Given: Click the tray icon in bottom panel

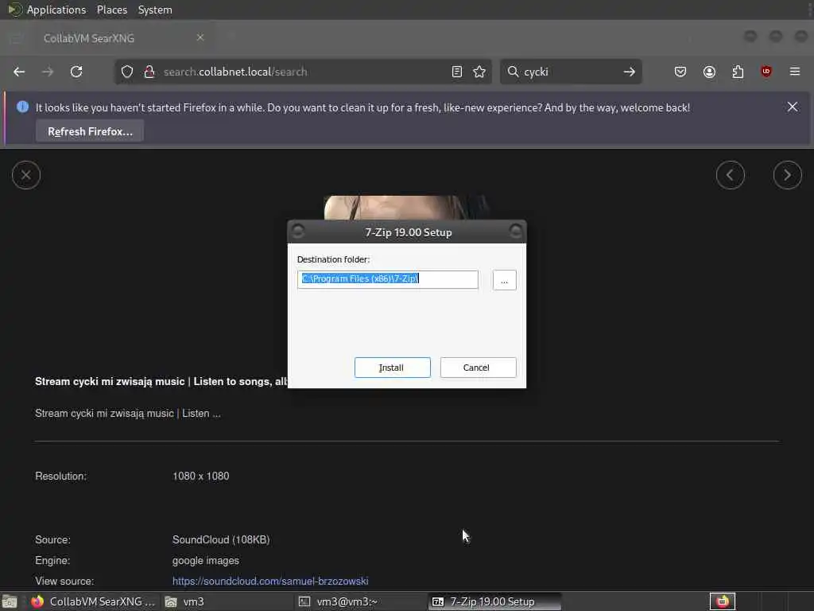Looking at the screenshot, I should 722,601.
